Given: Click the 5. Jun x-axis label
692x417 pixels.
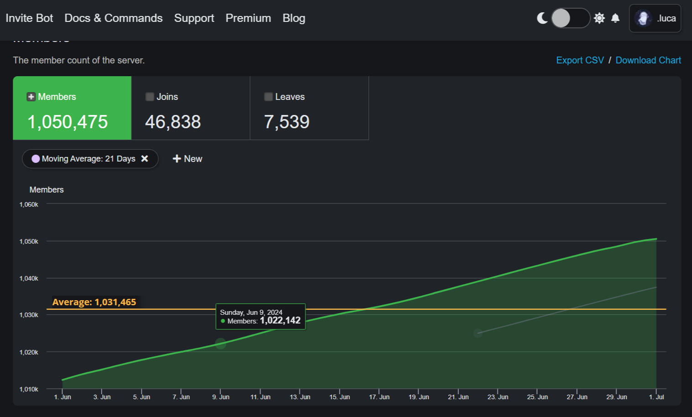Looking at the screenshot, I should coord(142,397).
